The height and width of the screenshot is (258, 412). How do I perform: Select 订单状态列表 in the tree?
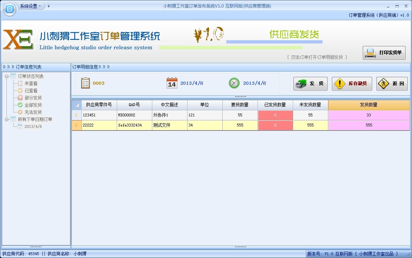[31, 77]
